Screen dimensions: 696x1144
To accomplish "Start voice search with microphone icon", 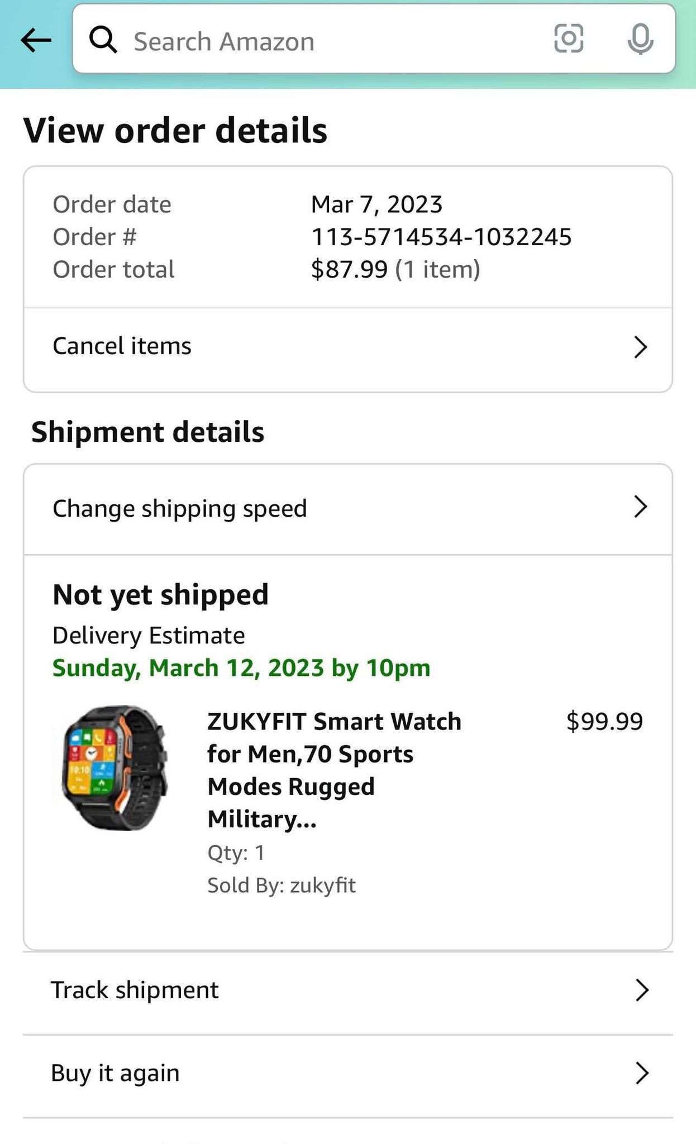I will 640,39.
